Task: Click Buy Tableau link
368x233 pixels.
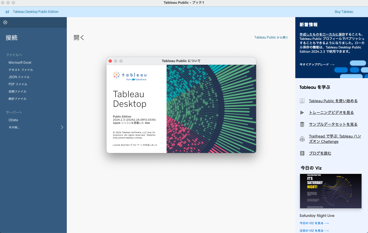Action: 344,12
